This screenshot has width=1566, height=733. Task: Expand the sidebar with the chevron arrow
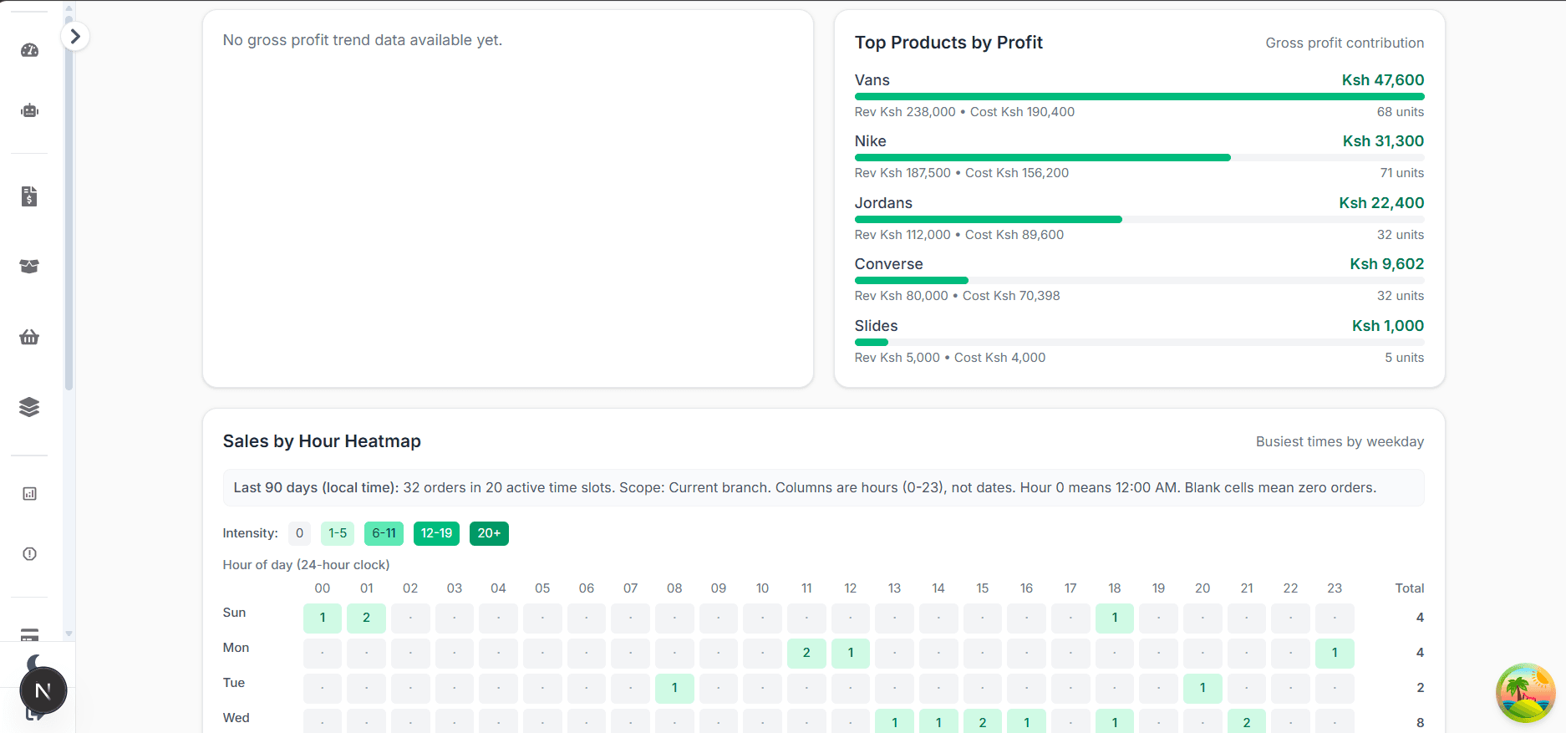(x=75, y=36)
